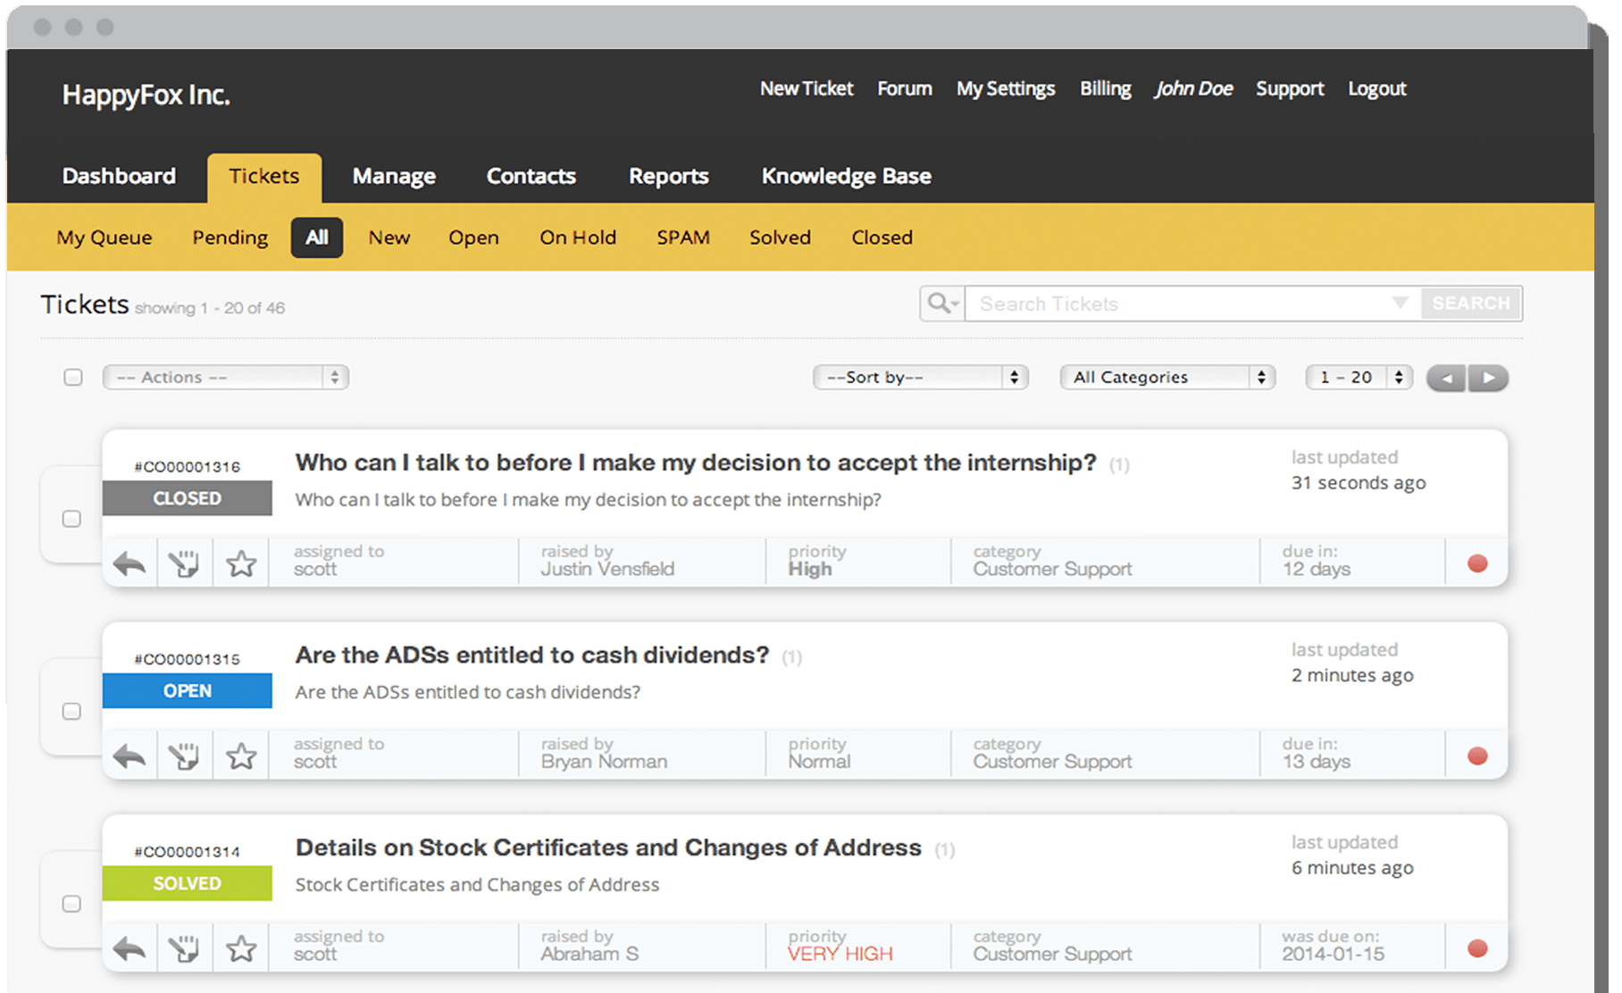Show Closed tickets
Viewport: 1622px width, 993px height.
click(x=882, y=238)
